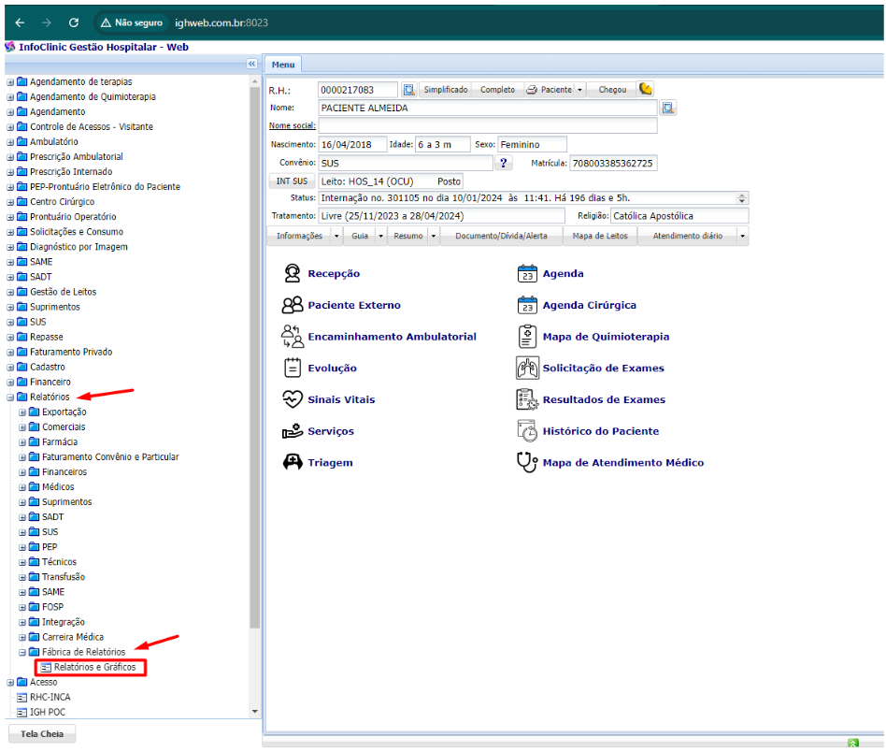Open the Paciente Externo people icon
The image size is (886, 752).
293,305
